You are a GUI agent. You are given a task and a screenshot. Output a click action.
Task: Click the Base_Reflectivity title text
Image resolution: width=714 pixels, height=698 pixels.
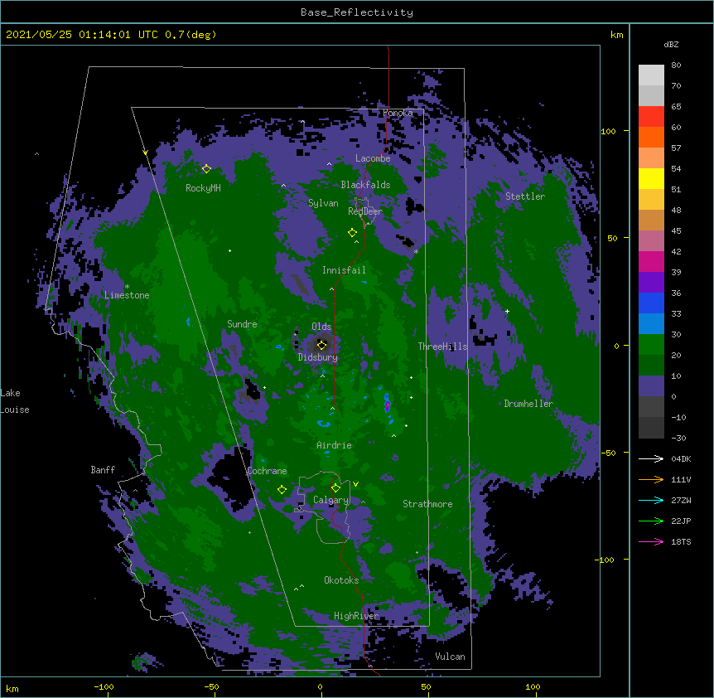[357, 12]
